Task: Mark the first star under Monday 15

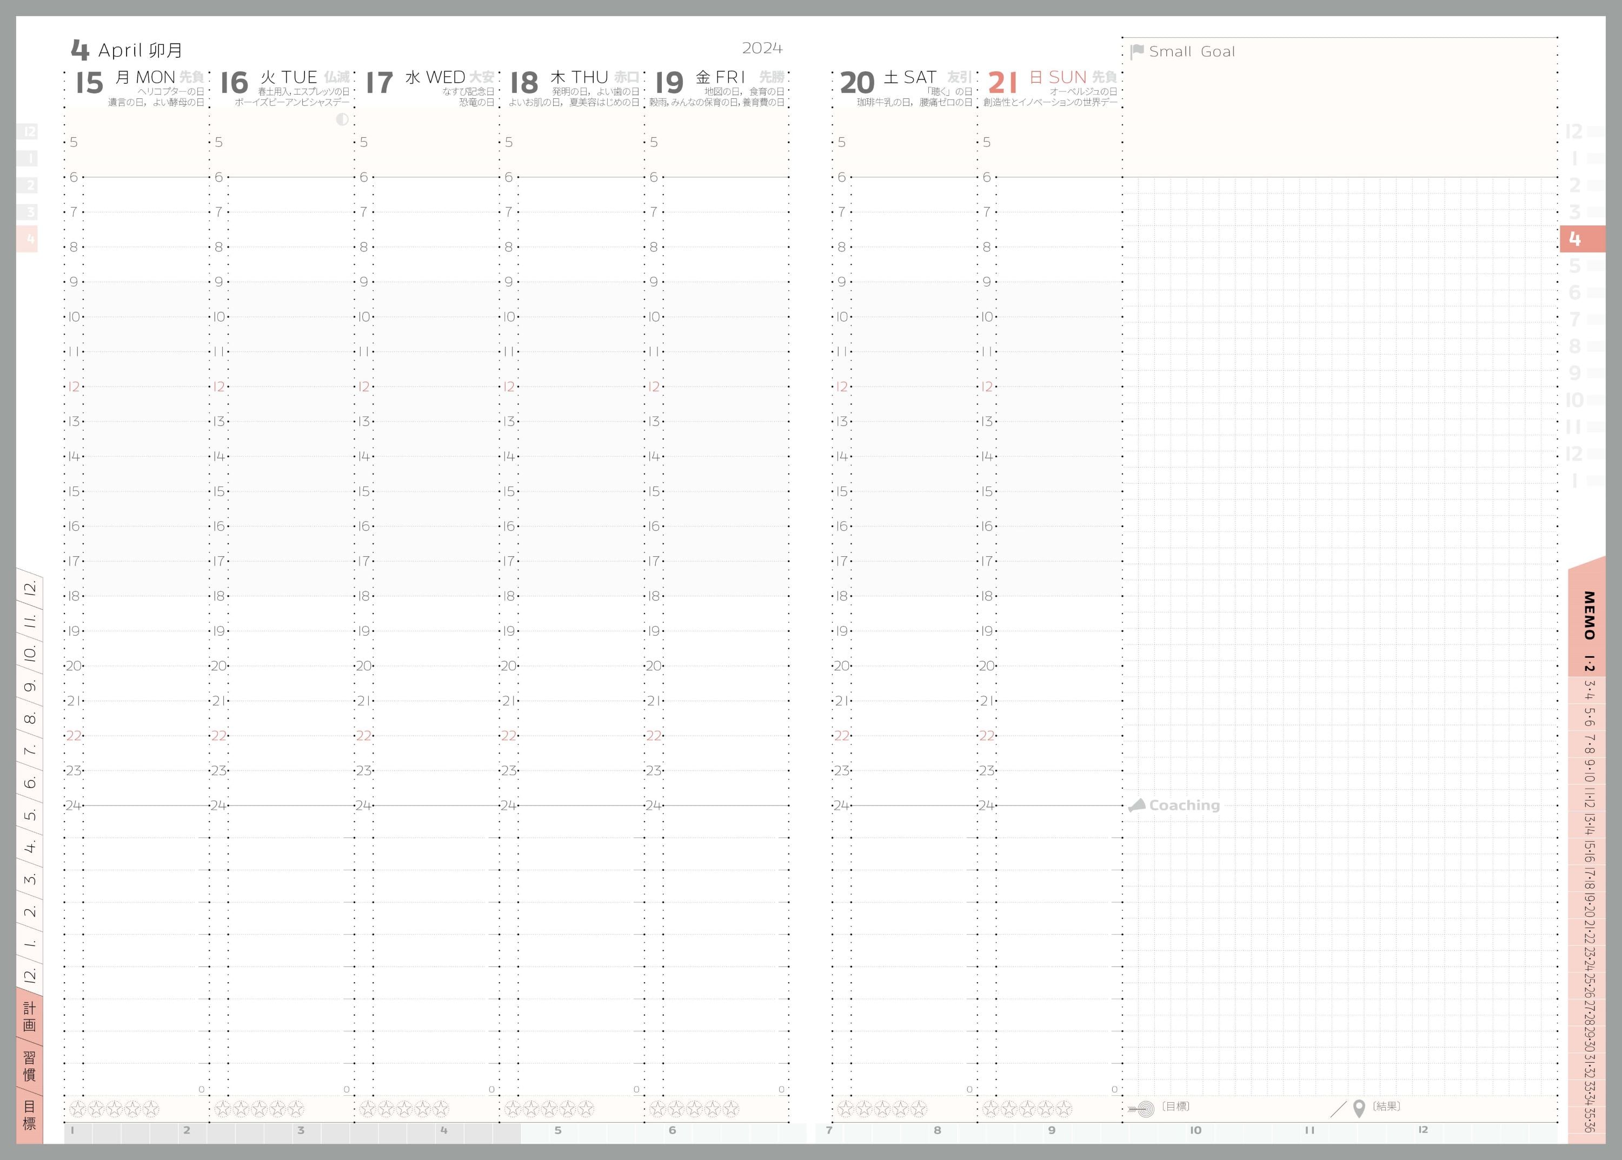Action: [x=78, y=1109]
